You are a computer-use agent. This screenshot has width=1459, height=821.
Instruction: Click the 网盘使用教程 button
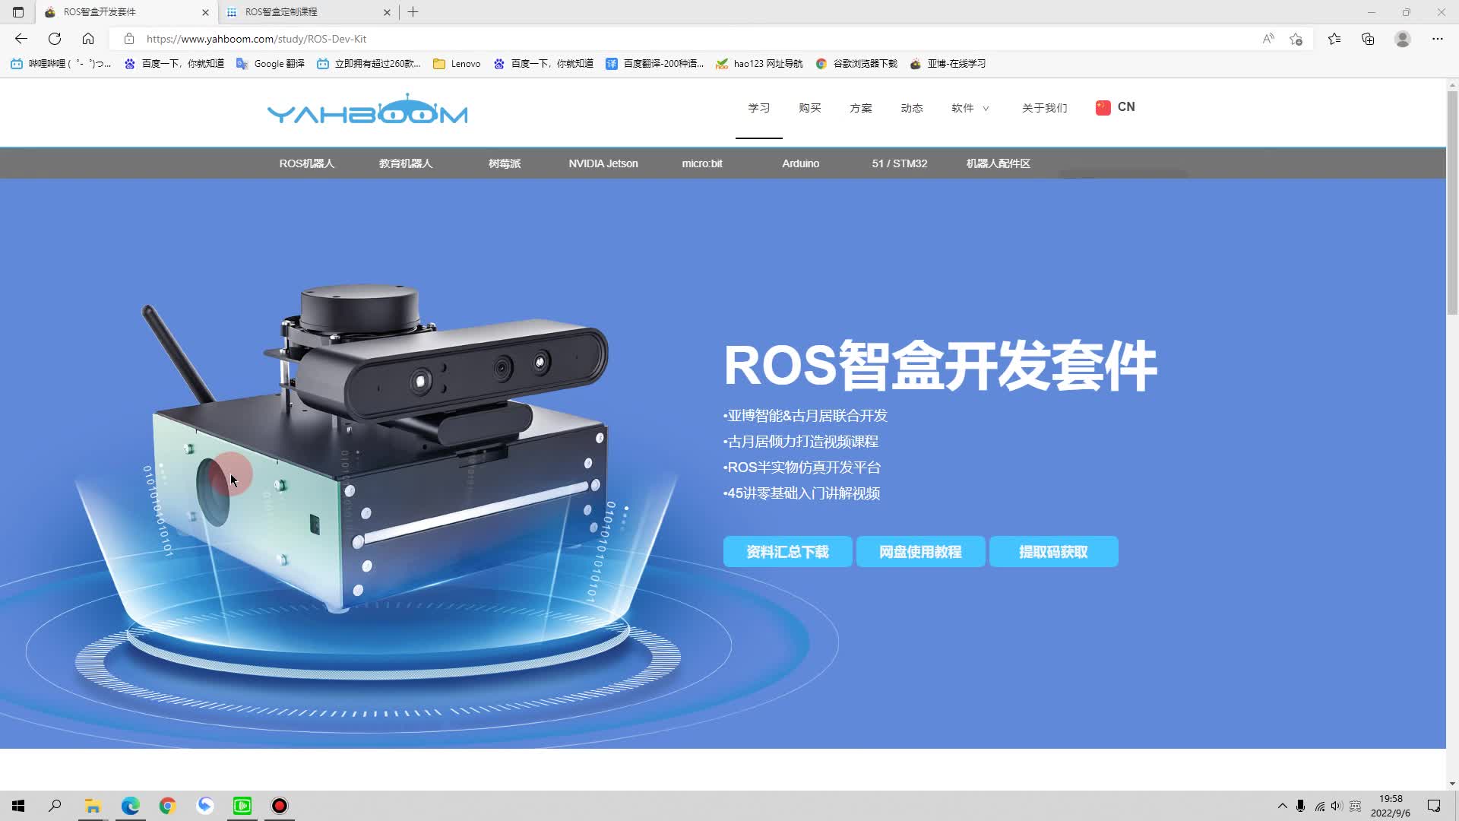pos(920,552)
